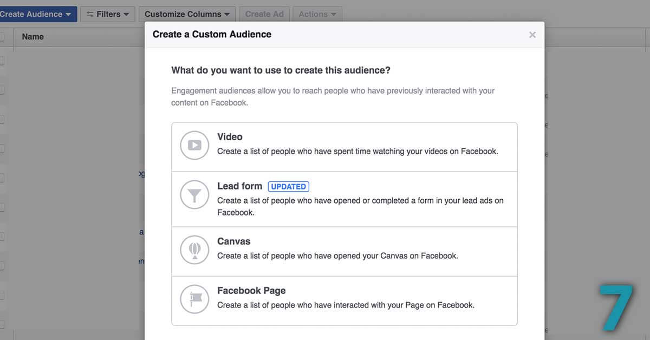Viewport: 650px width, 340px height.
Task: Click the Facebook Page option description text
Action: (346, 305)
